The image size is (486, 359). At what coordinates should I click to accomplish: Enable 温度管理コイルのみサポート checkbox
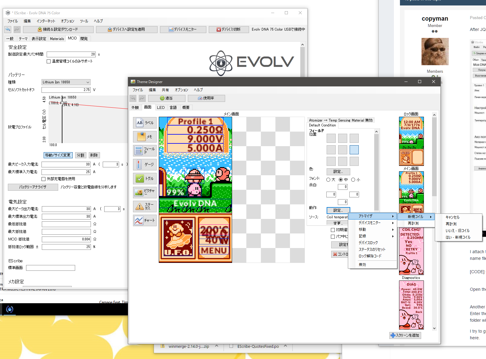[48, 61]
